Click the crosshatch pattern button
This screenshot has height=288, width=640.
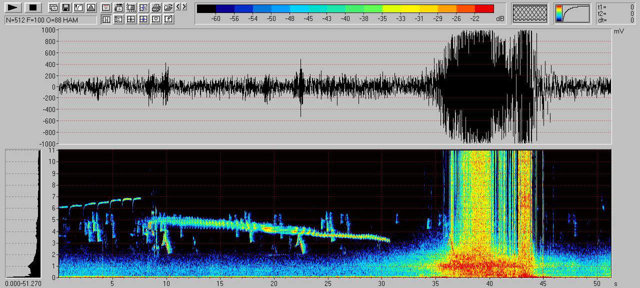[530, 13]
